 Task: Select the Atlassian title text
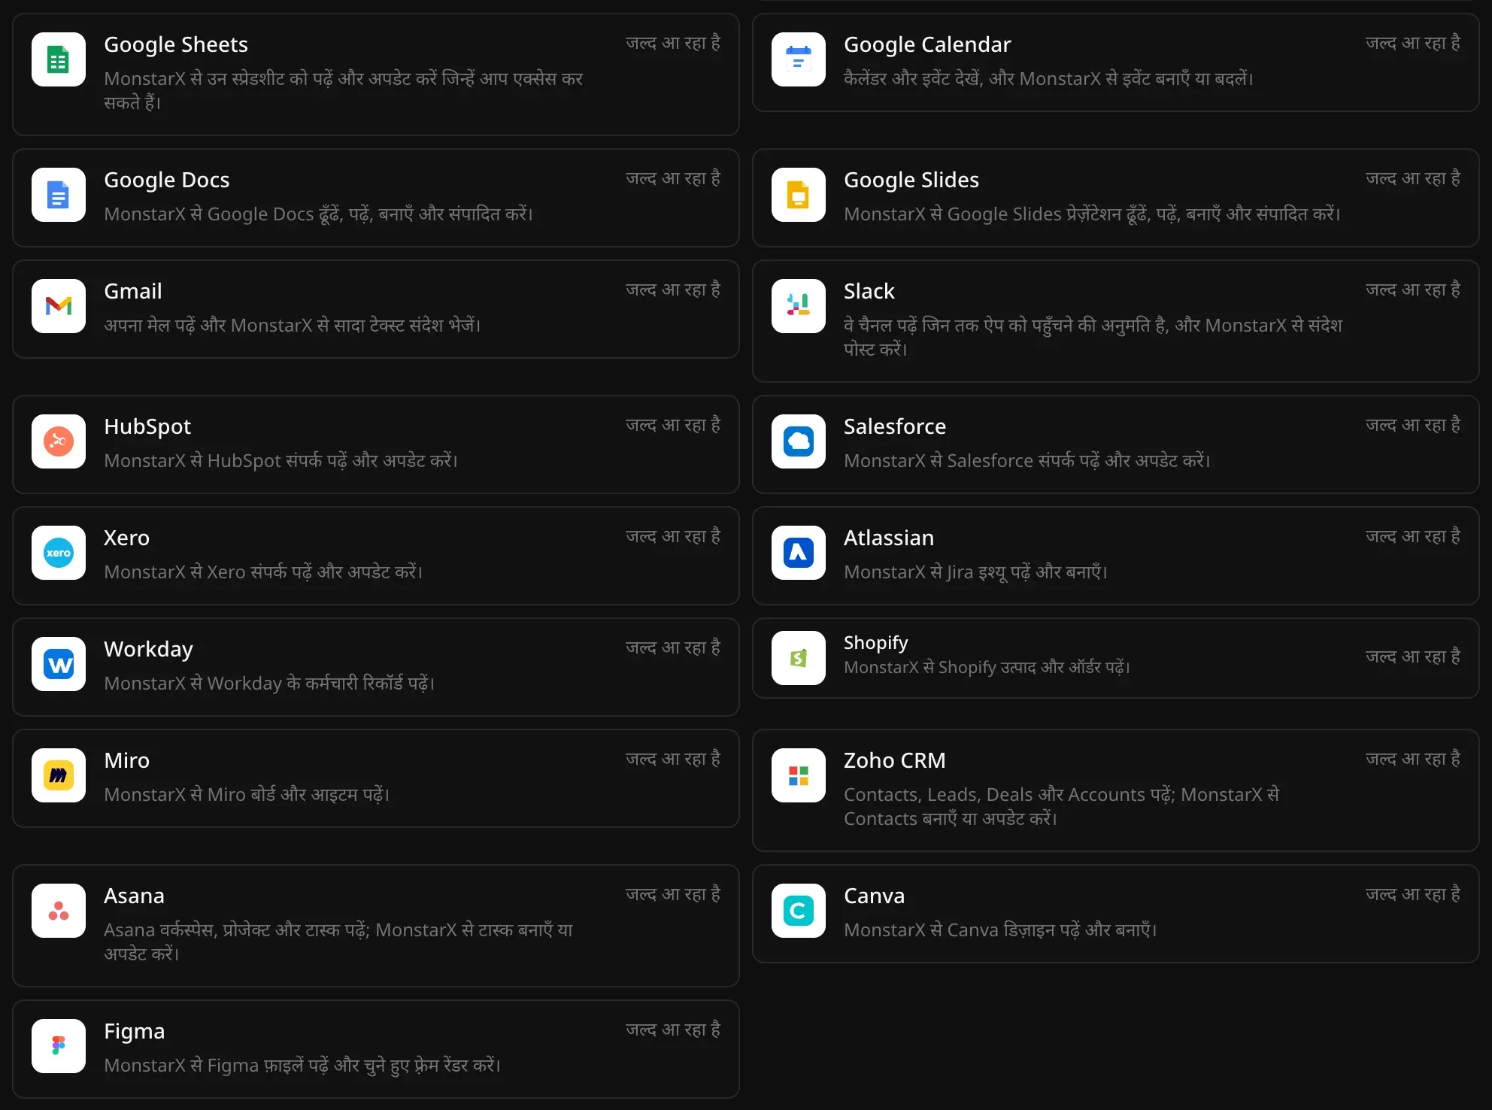(x=889, y=538)
